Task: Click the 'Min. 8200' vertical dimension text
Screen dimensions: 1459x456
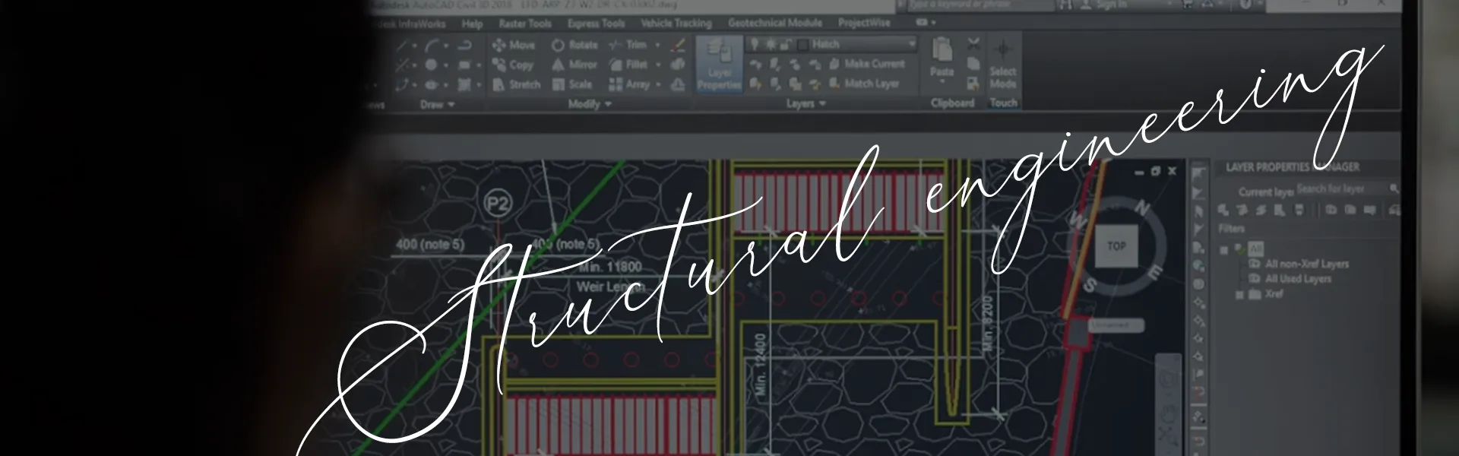Action: coord(987,323)
